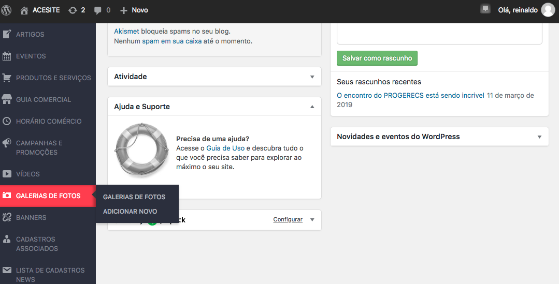Choose GALERIAS DE FOTOS in flyout submenu
The width and height of the screenshot is (559, 284).
tap(134, 197)
